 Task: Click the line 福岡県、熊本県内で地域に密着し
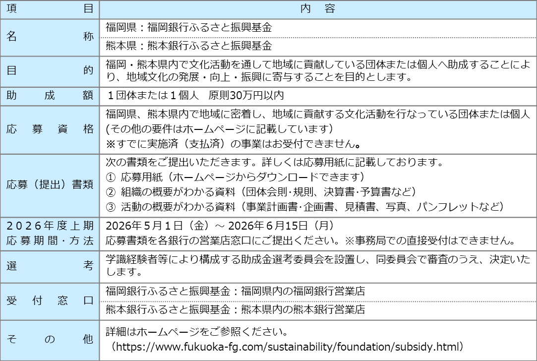tap(318, 114)
